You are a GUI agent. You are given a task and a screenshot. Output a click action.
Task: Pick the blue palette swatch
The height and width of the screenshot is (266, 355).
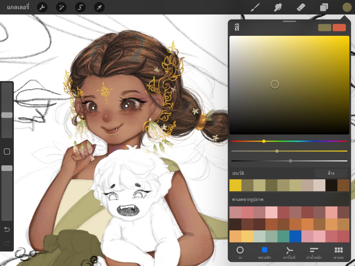tap(295, 236)
